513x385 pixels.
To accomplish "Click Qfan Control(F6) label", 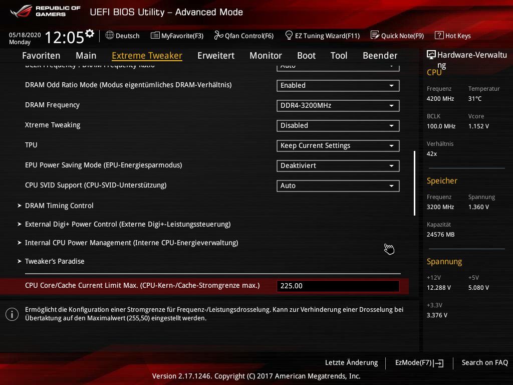I will click(249, 36).
